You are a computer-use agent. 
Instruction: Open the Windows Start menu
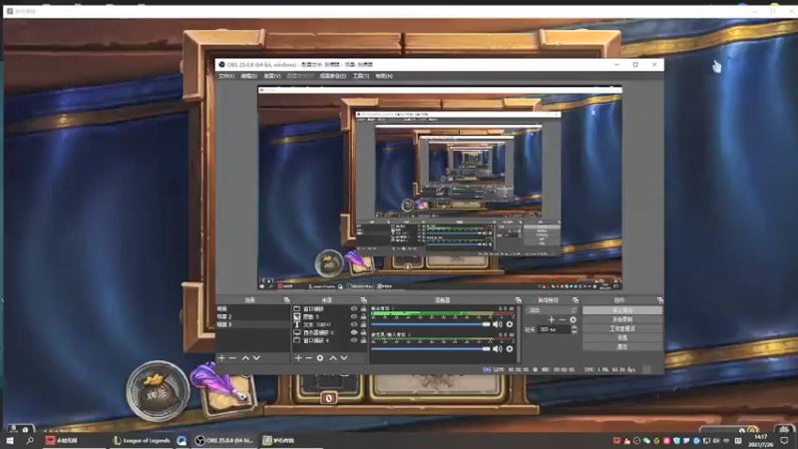(x=10, y=440)
